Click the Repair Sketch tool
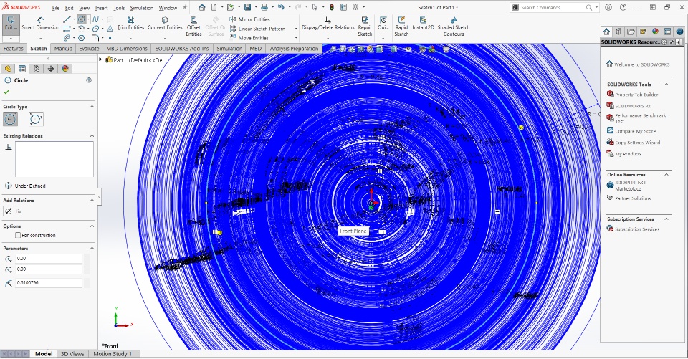688x359 pixels. (x=365, y=25)
